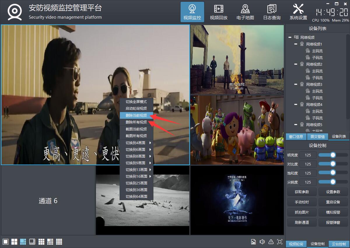The width and height of the screenshot is (350, 248).
Task: Click the fullscreen icon in bottom bar
Action: pyautogui.click(x=280, y=242)
